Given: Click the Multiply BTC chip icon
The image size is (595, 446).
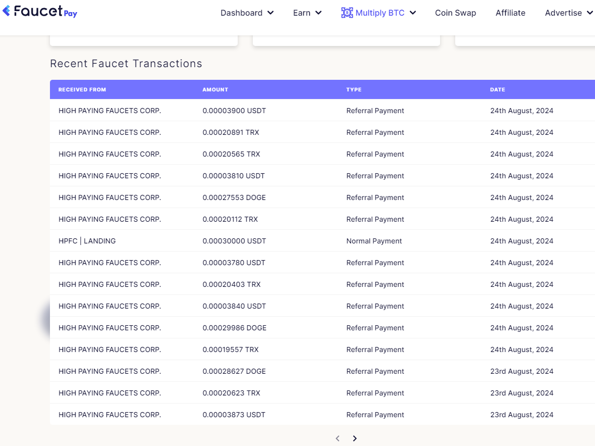Looking at the screenshot, I should (x=347, y=13).
